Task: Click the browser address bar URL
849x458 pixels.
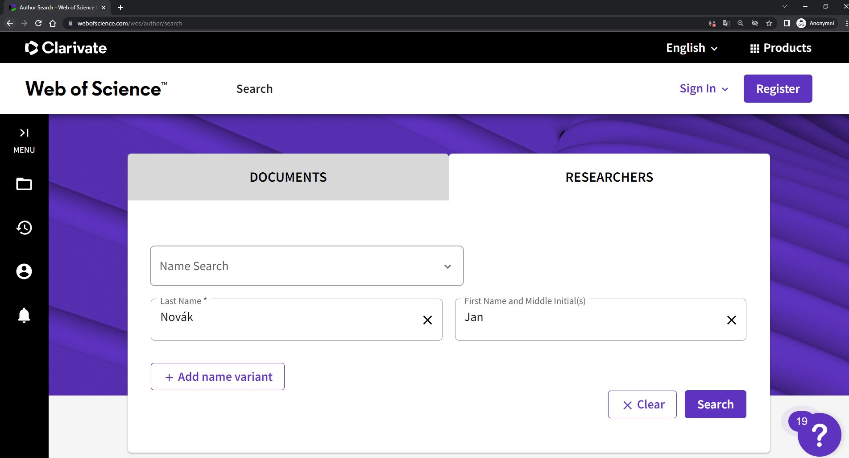Action: coord(129,23)
